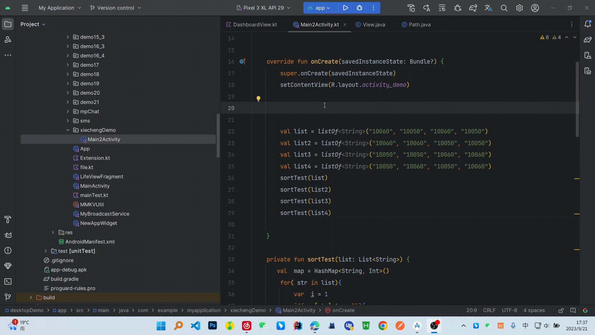Open the IDE Settings gear icon
Image resolution: width=595 pixels, height=335 pixels.
coord(520,8)
